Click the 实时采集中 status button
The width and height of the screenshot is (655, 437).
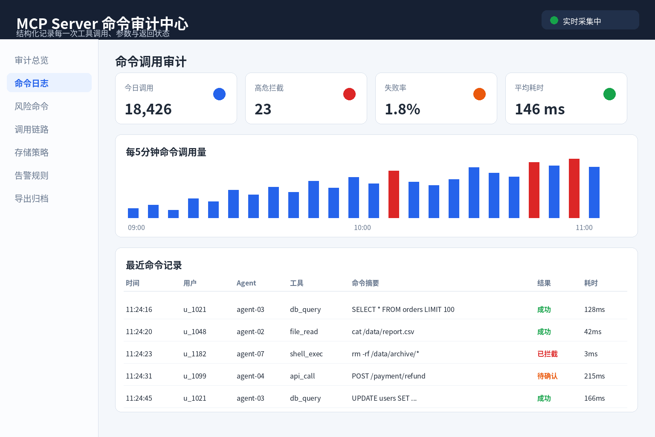point(590,20)
